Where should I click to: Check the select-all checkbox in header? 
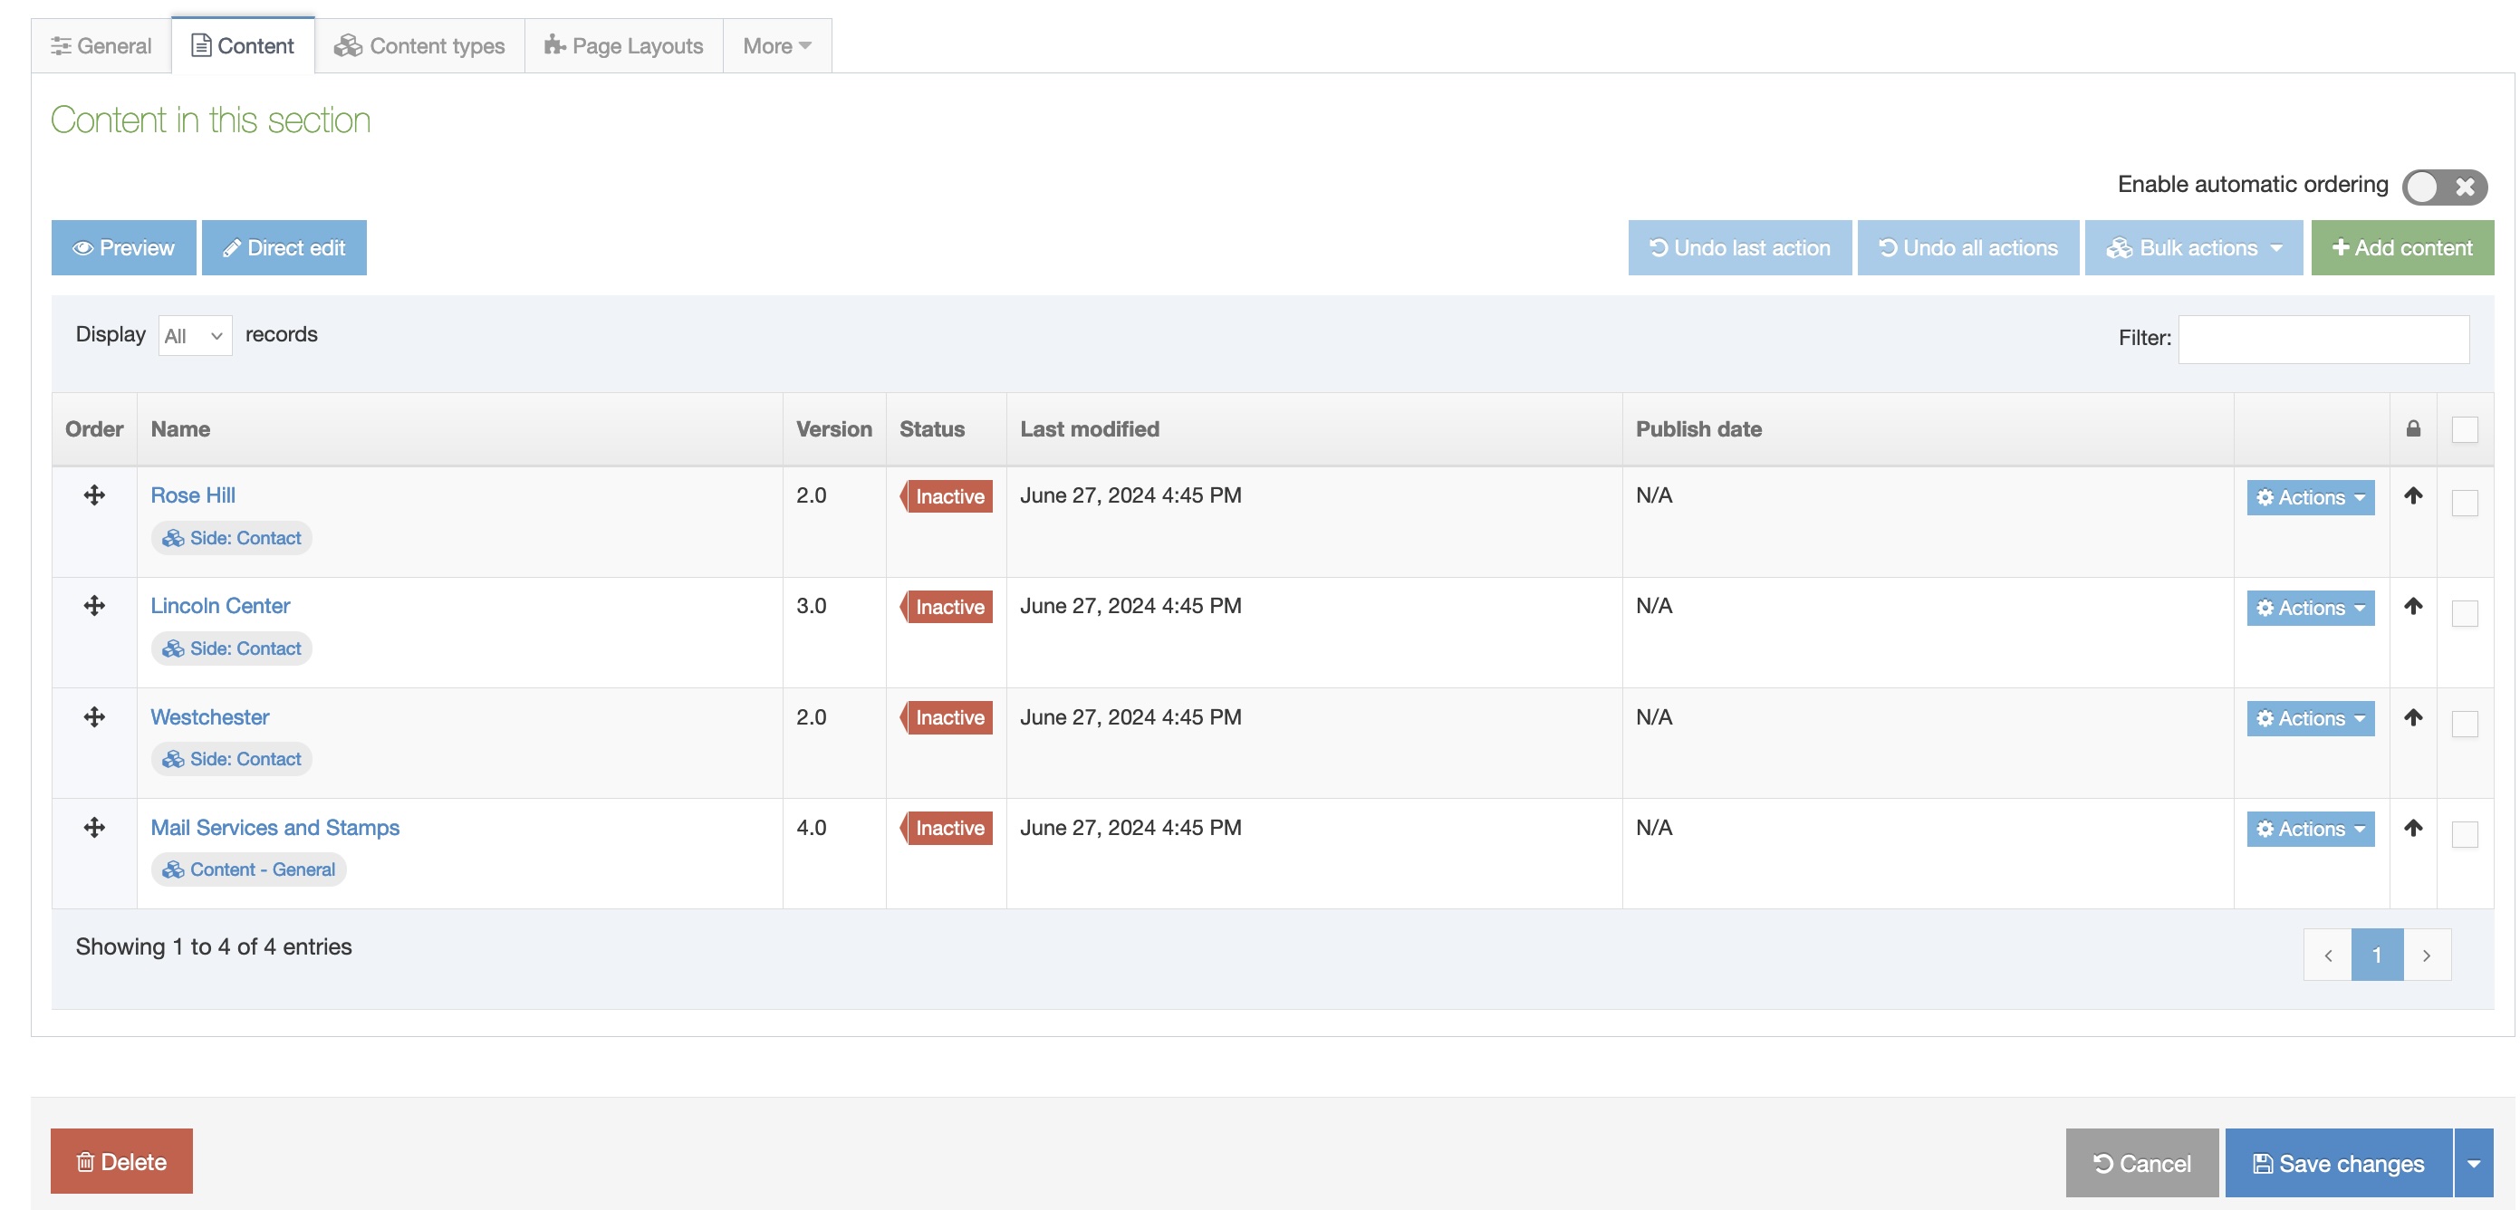(2464, 428)
